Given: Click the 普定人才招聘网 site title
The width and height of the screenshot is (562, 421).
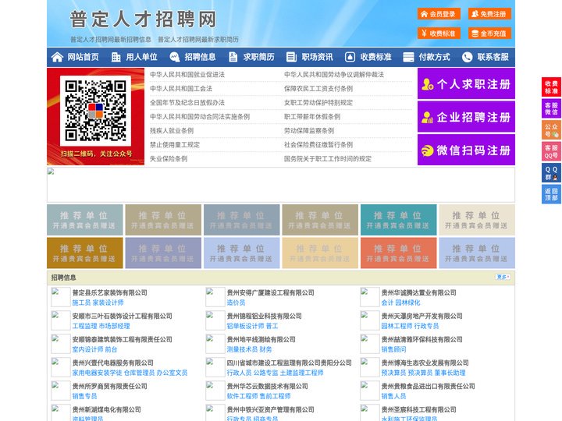Looking at the screenshot, I should click(x=144, y=19).
